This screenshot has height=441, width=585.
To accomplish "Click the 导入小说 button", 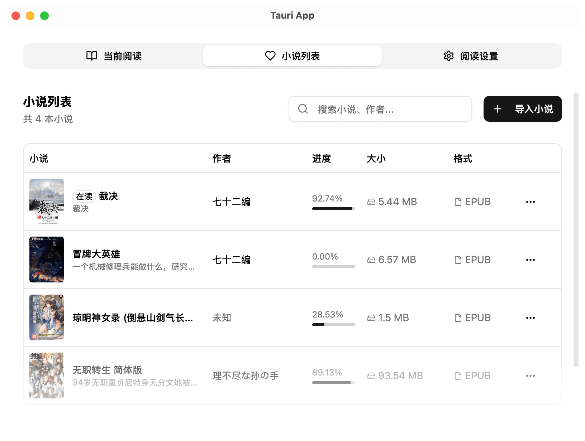I will (522, 109).
